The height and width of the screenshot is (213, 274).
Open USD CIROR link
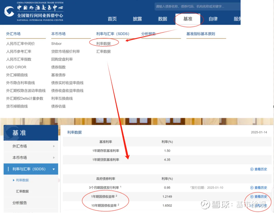16,67
